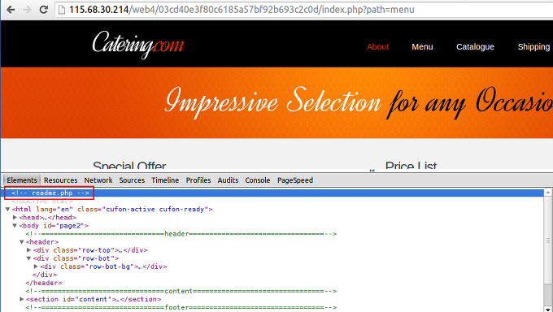Collapse the header element node
553x312 pixels.
click(22, 242)
